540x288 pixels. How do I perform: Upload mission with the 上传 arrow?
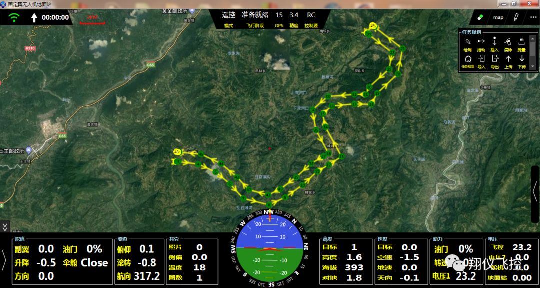pos(508,59)
